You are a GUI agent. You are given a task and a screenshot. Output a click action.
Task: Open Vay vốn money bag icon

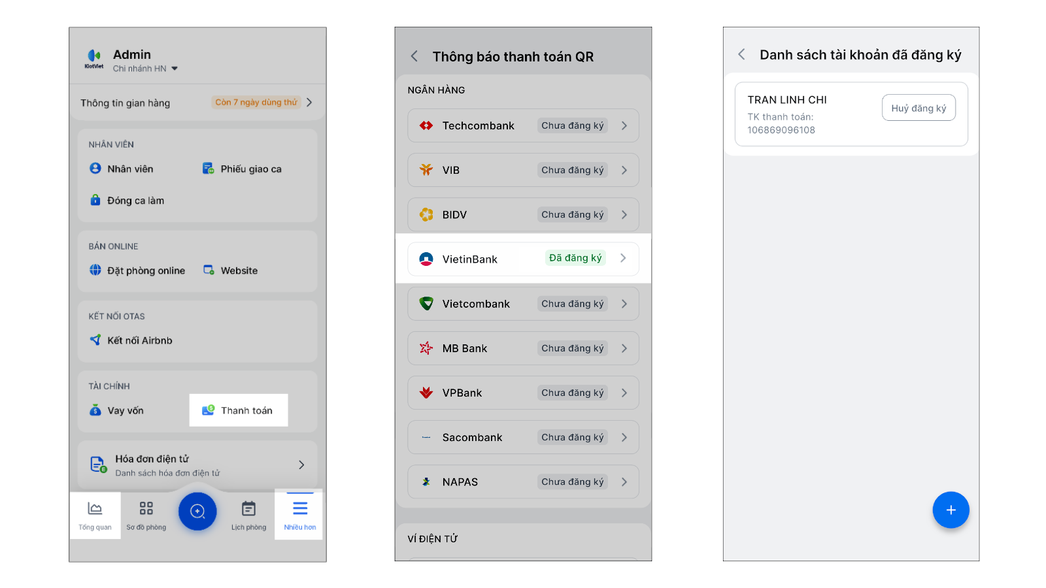[95, 410]
